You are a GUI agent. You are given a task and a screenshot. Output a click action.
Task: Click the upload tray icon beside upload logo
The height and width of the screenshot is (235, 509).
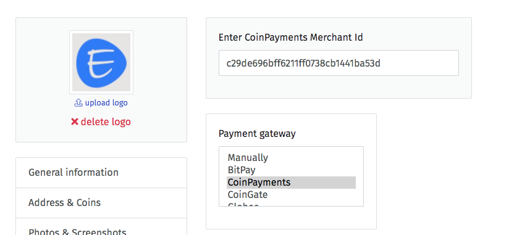tap(78, 103)
